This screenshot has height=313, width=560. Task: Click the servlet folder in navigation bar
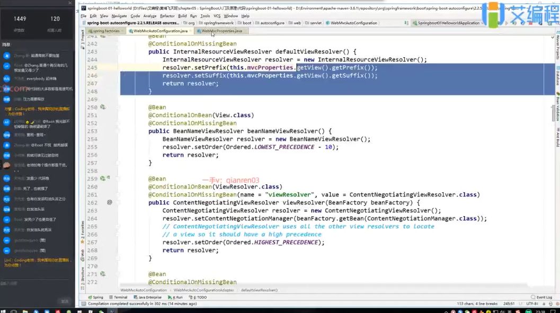point(313,23)
